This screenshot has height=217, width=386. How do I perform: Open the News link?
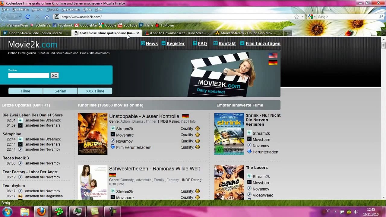click(152, 43)
